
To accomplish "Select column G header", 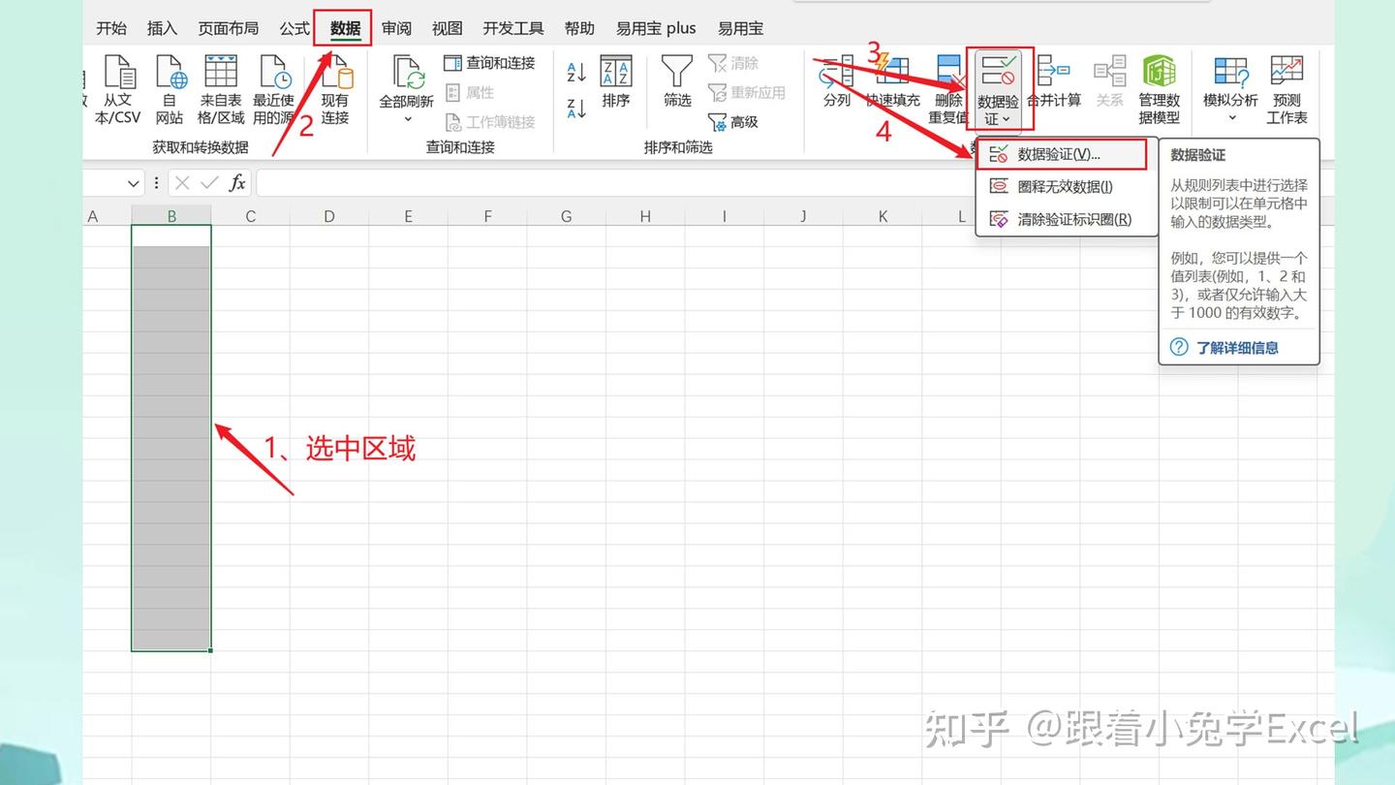I will click(x=566, y=216).
